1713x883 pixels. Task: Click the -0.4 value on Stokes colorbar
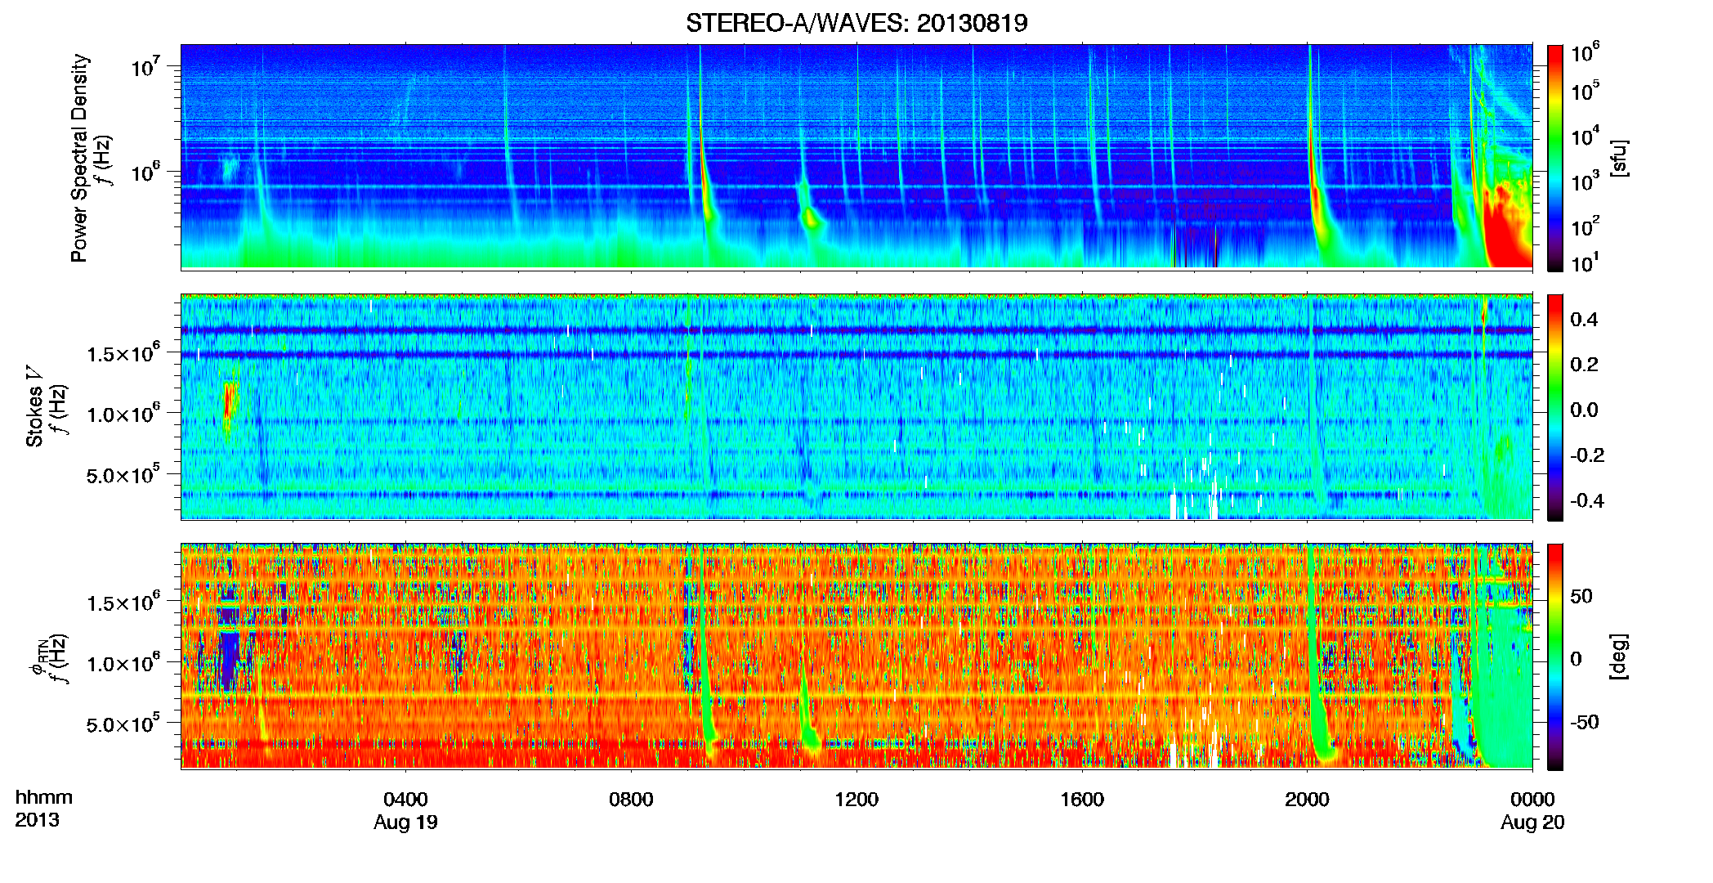pyautogui.click(x=1587, y=500)
